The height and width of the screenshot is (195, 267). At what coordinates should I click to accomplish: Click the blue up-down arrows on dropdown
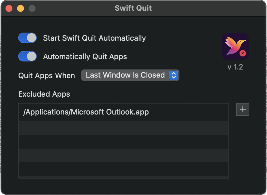[173, 75]
